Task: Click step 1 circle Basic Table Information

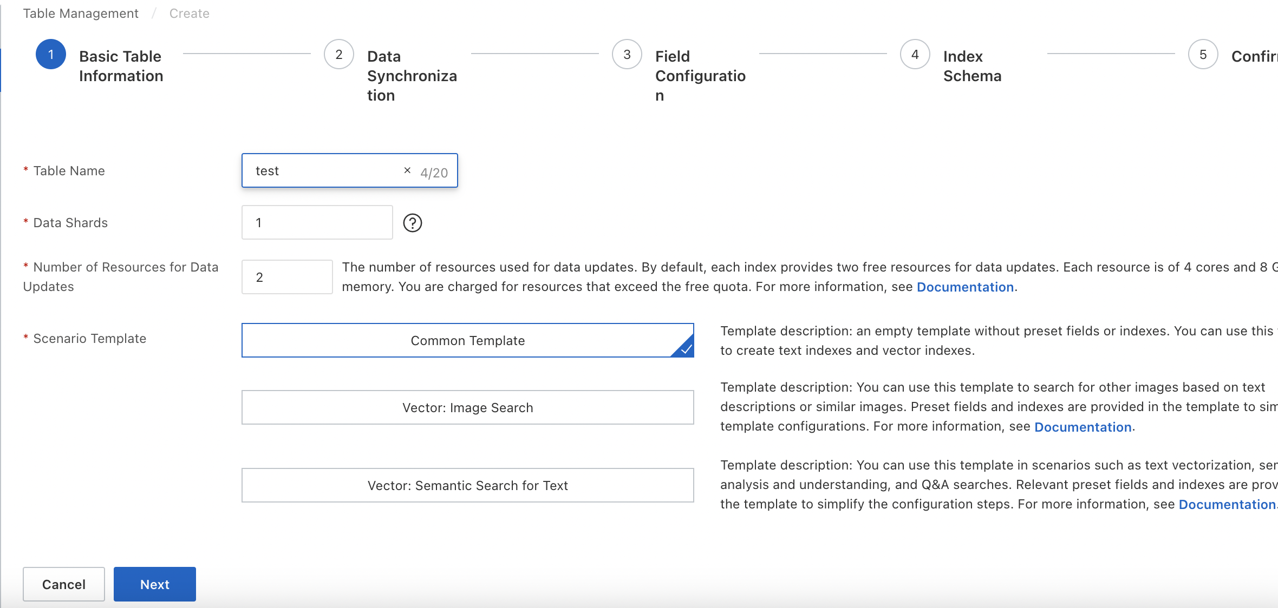Action: [x=51, y=54]
